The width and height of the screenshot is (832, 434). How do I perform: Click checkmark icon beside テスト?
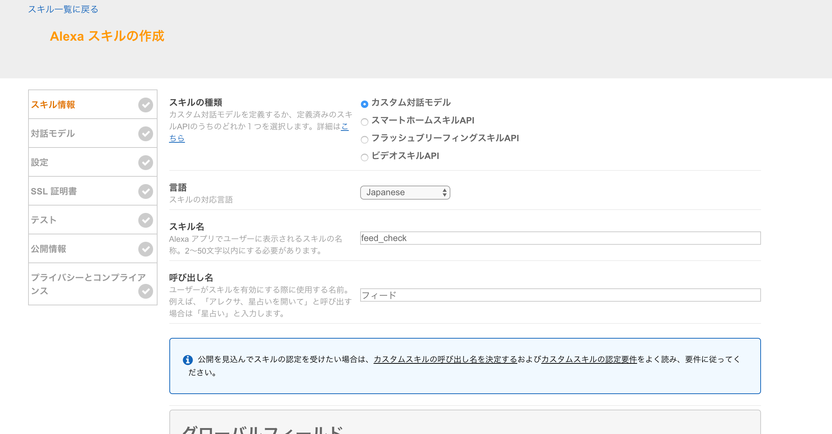(146, 220)
